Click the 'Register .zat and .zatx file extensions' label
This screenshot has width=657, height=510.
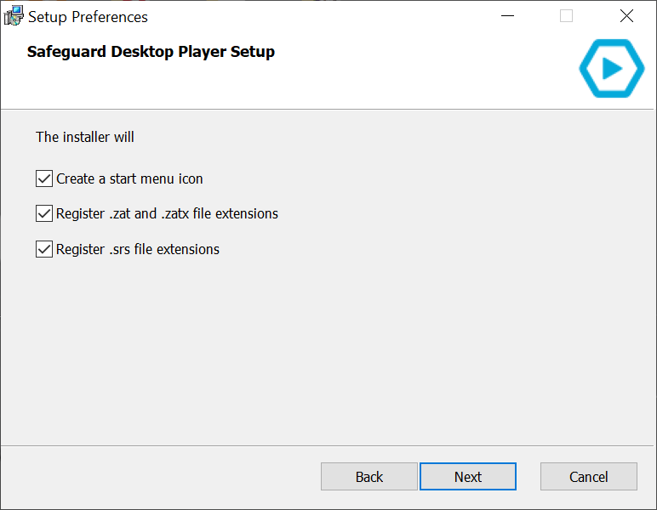click(x=167, y=214)
